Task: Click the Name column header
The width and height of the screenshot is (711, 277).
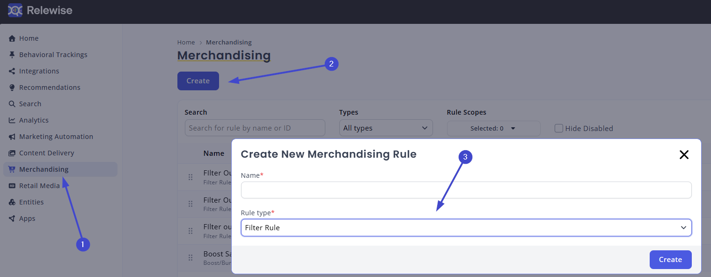Action: click(x=214, y=153)
